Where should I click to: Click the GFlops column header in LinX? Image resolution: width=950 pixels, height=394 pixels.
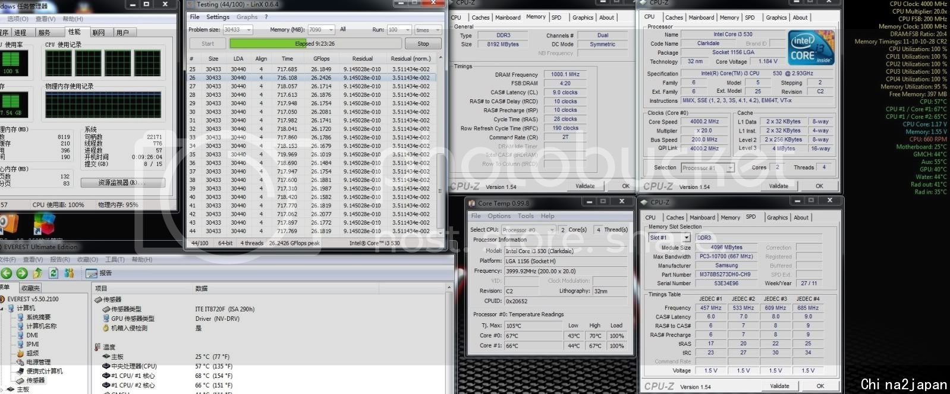click(x=322, y=59)
